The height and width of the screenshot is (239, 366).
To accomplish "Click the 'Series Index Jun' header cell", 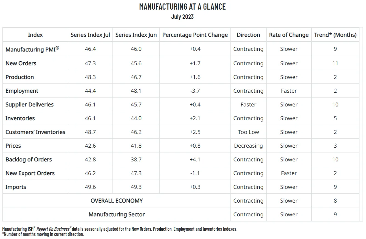I will [136, 35].
